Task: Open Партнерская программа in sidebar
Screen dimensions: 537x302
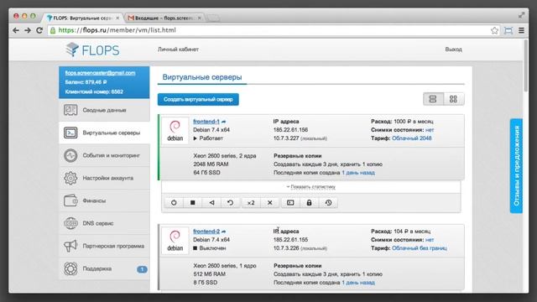Action: (104, 246)
